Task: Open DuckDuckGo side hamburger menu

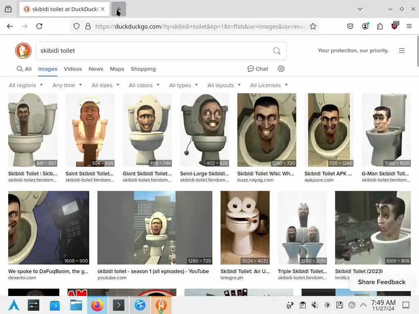Action: tap(402, 51)
